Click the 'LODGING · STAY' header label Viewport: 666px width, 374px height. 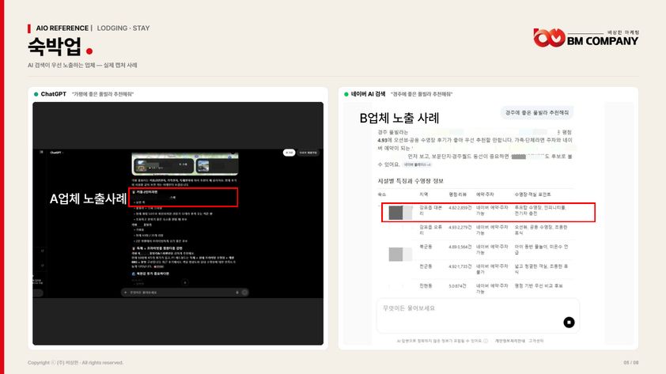click(123, 28)
